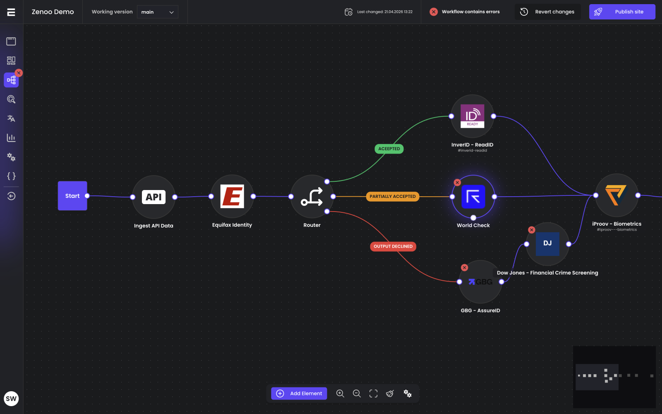Click Dow Jones - Financial Crime Screening label
The image size is (662, 414).
[x=547, y=273]
